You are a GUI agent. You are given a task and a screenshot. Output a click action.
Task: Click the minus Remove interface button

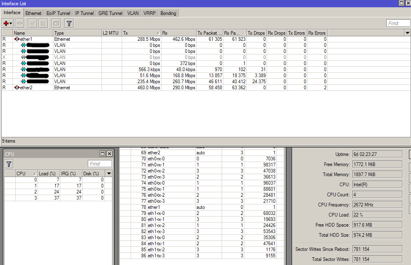point(20,23)
